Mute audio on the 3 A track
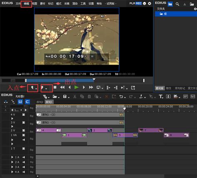Viewport: 197px width, 178px height. click(24, 167)
